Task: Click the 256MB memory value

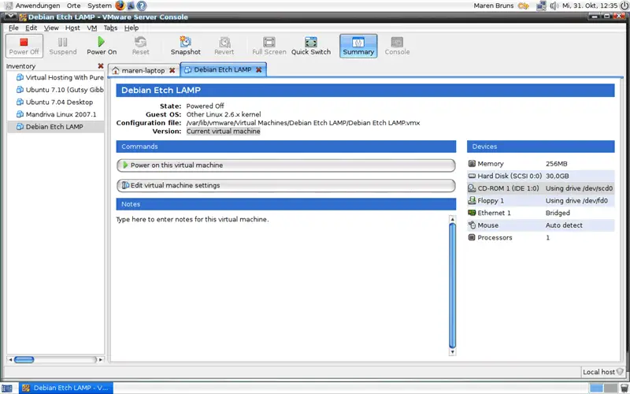Action: coord(557,164)
